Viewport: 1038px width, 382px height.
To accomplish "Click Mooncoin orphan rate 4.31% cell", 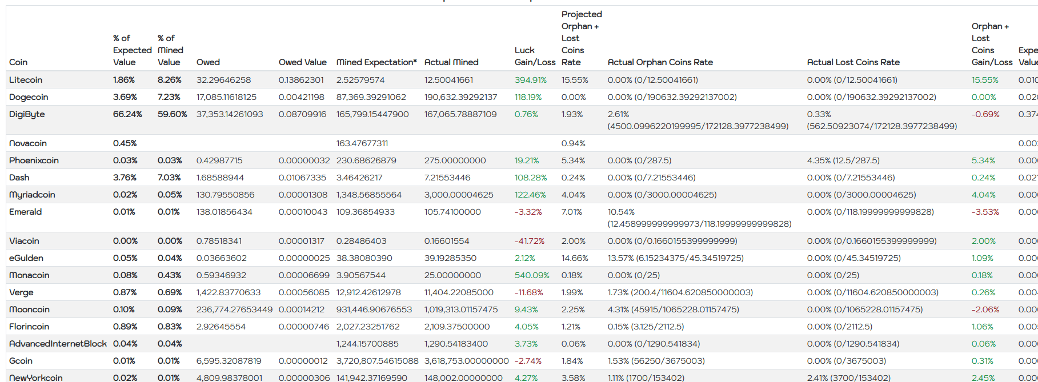I will tap(674, 309).
